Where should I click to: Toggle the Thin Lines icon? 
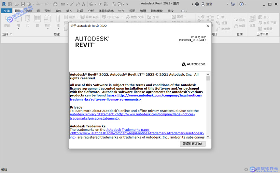pyautogui.click(x=106, y=4)
